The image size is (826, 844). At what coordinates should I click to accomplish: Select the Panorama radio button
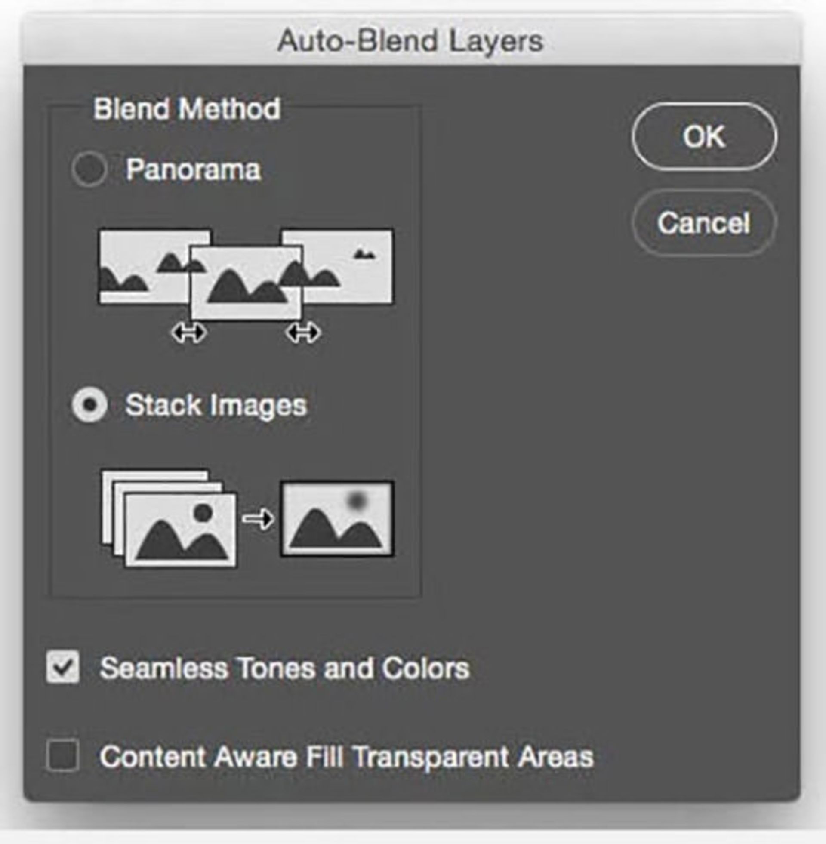point(89,169)
